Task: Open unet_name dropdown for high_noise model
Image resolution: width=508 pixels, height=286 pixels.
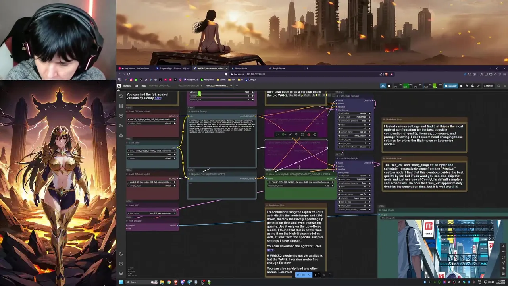Action: 152,120
